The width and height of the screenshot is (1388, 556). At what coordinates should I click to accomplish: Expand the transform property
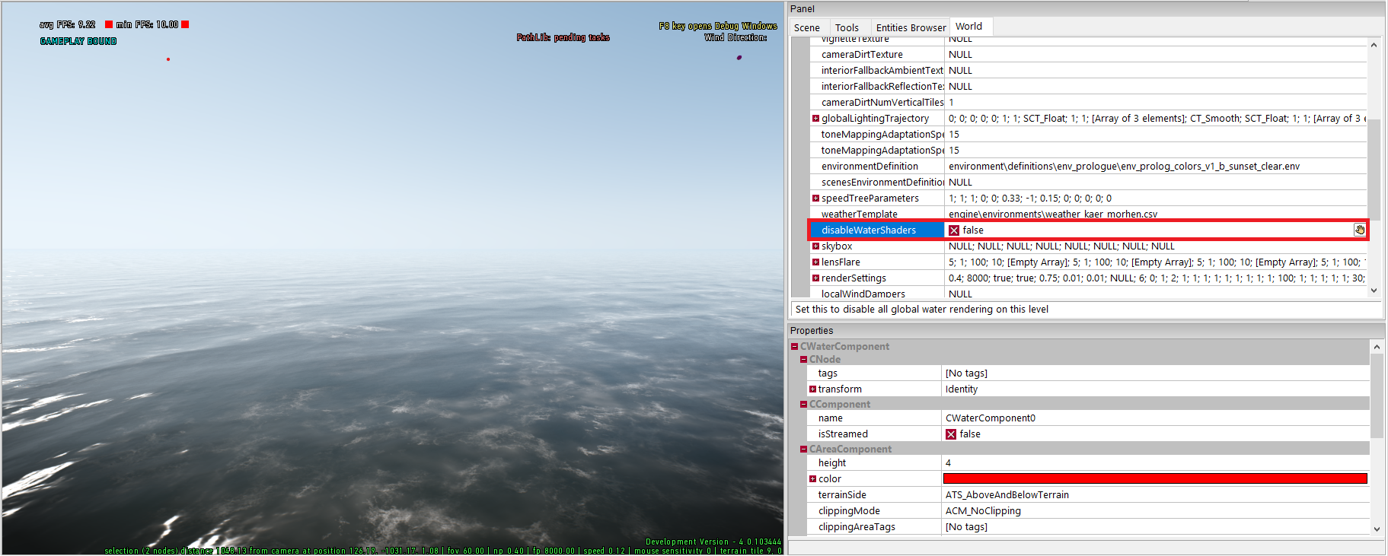(812, 389)
